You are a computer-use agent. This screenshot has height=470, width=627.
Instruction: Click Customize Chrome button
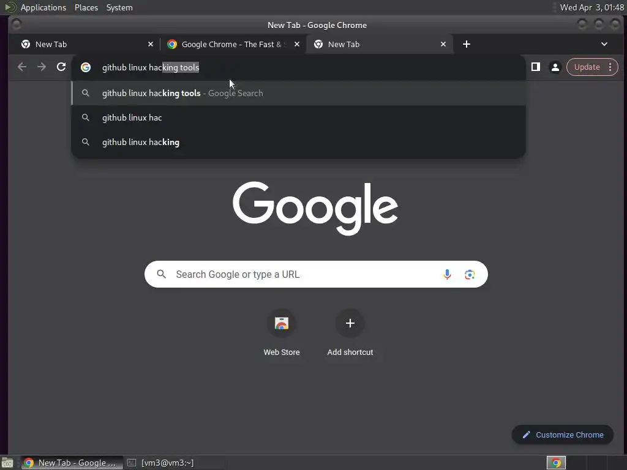563,435
